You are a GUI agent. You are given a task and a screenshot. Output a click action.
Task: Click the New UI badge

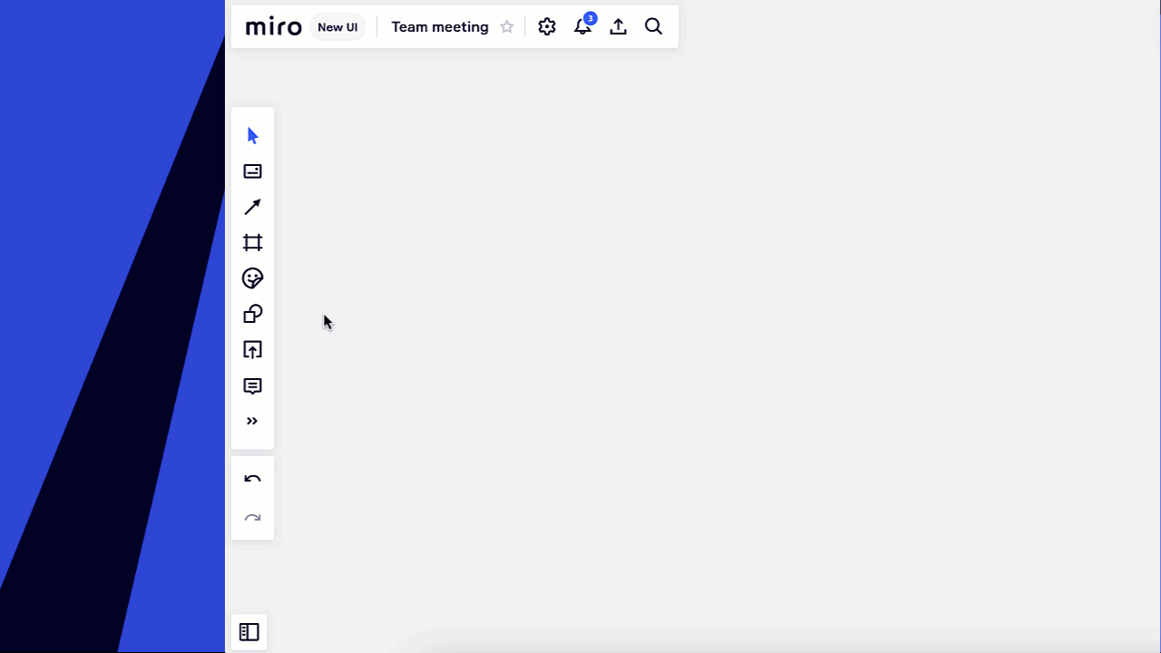pos(337,26)
